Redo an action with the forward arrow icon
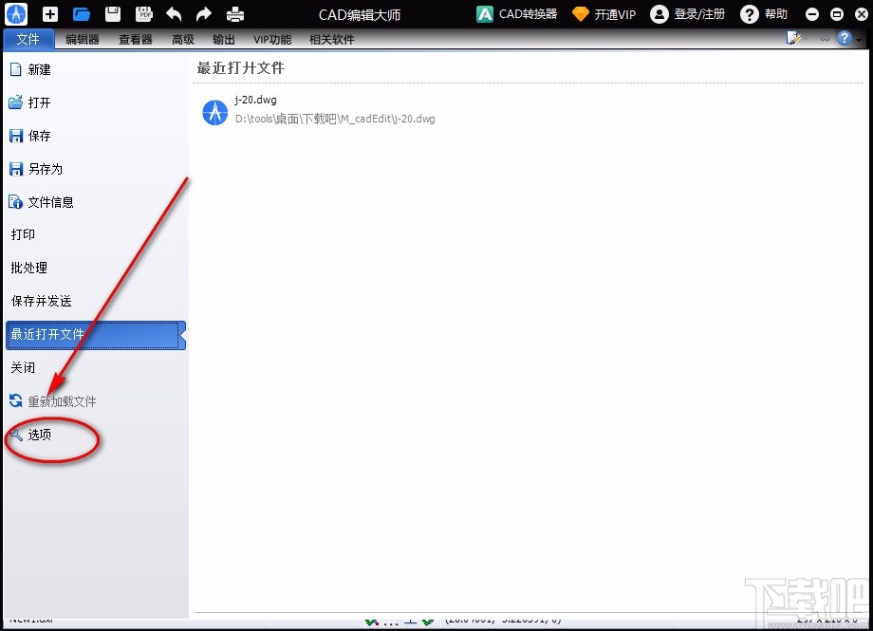This screenshot has width=873, height=631. click(x=203, y=13)
